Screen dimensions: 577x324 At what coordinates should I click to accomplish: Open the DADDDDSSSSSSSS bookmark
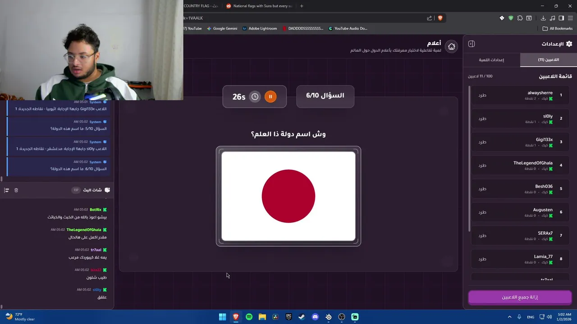(303, 28)
